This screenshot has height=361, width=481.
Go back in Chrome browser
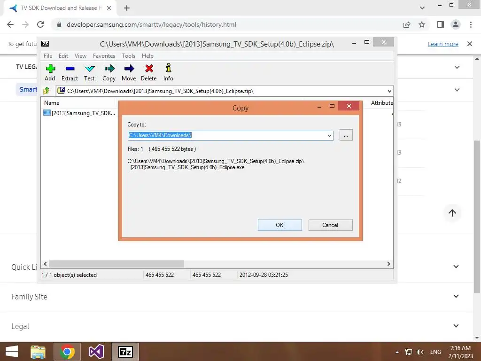(x=10, y=24)
